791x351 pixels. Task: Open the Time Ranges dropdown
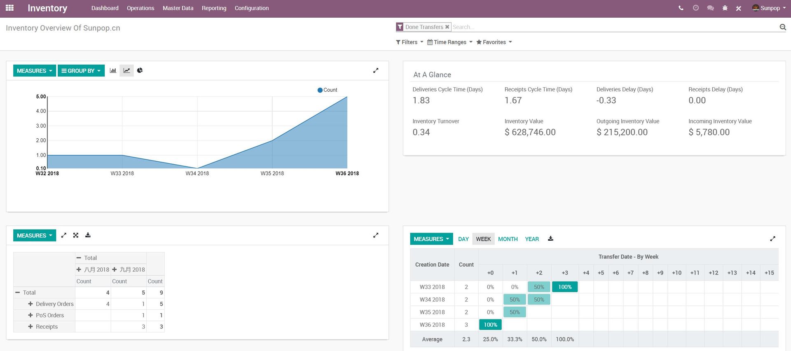[x=450, y=42]
